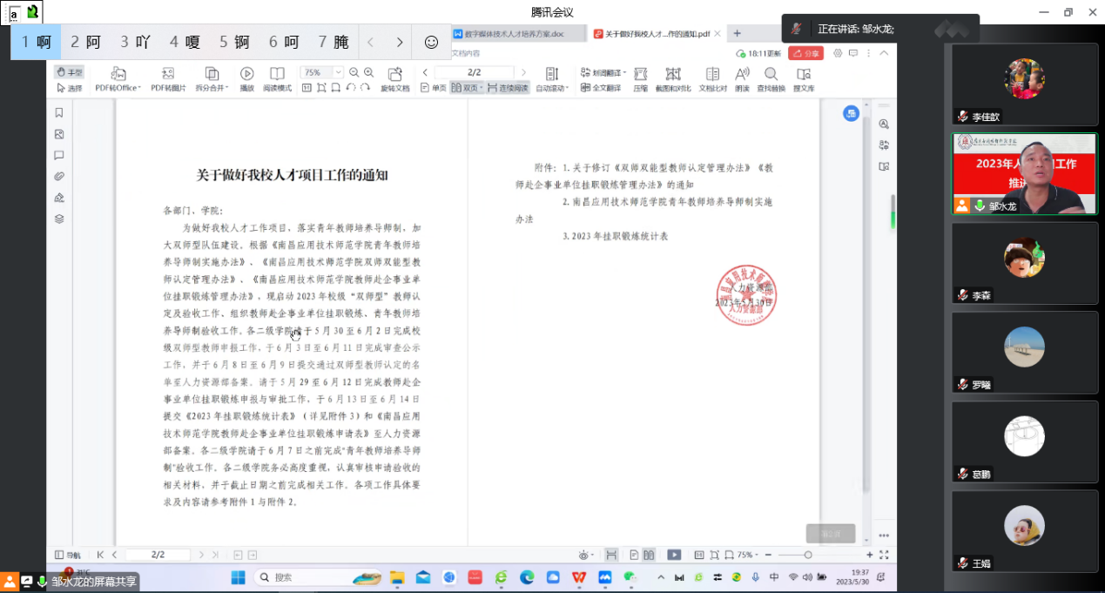The width and height of the screenshot is (1105, 593).
Task: Enable 连续阅读 continuous reading mode
Action: click(x=508, y=88)
